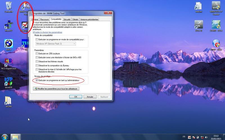Click the Annuler button
This screenshot has height=140, width=225.
coord(90,97)
